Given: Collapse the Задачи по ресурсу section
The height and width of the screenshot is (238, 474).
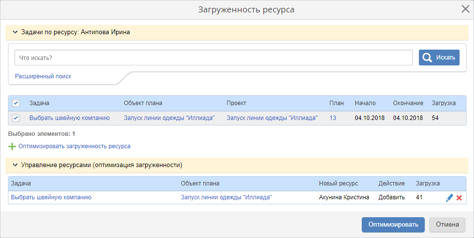Looking at the screenshot, I should pos(15,32).
